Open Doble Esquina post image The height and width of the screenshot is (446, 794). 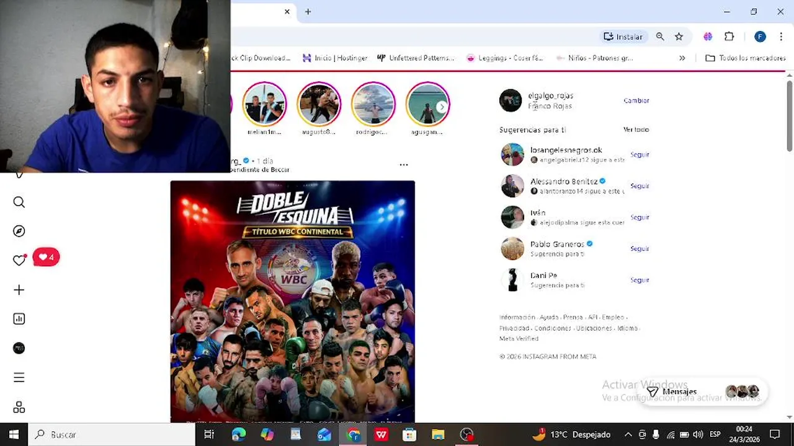[x=293, y=302]
